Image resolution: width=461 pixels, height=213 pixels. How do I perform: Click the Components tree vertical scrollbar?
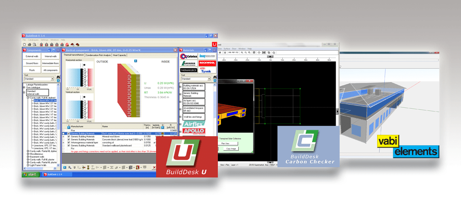(x=58, y=125)
